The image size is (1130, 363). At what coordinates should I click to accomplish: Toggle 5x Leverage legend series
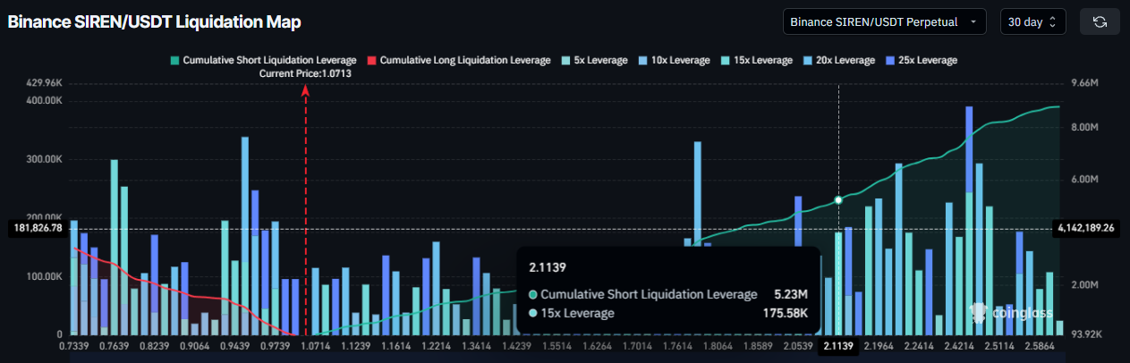(595, 60)
